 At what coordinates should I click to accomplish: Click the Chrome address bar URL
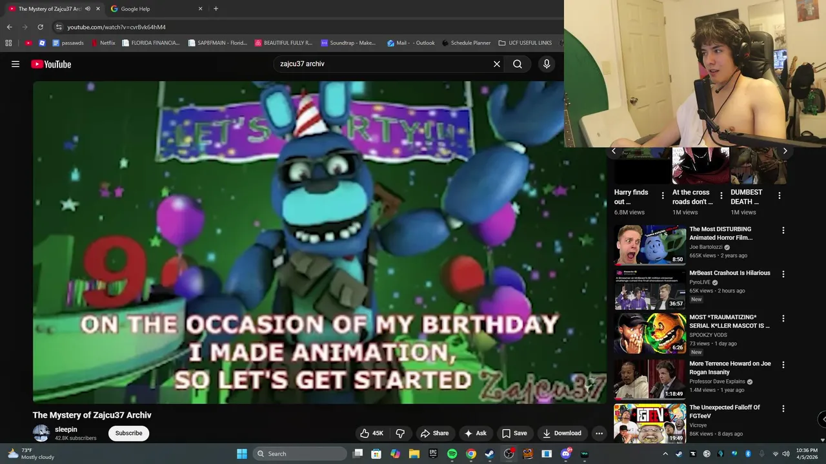click(x=116, y=27)
